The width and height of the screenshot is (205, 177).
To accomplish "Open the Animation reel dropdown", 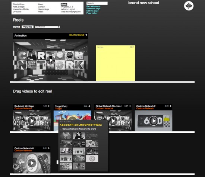I will tap(47, 27).
